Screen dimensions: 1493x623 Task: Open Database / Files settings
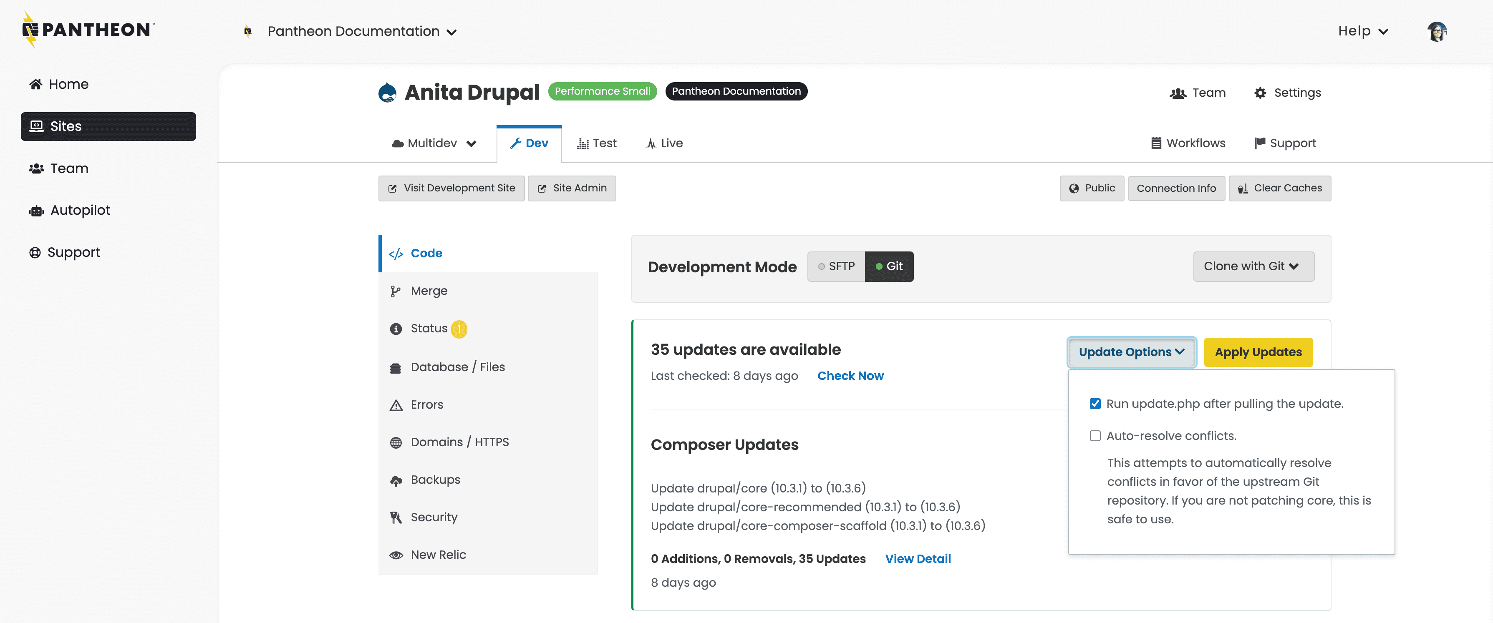pos(457,367)
